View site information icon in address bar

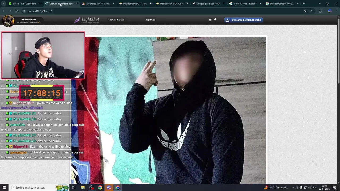pos(24,11)
